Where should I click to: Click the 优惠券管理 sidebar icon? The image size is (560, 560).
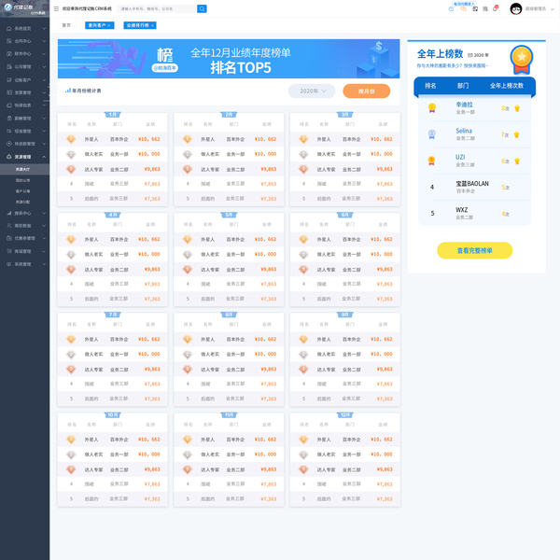tap(9, 238)
